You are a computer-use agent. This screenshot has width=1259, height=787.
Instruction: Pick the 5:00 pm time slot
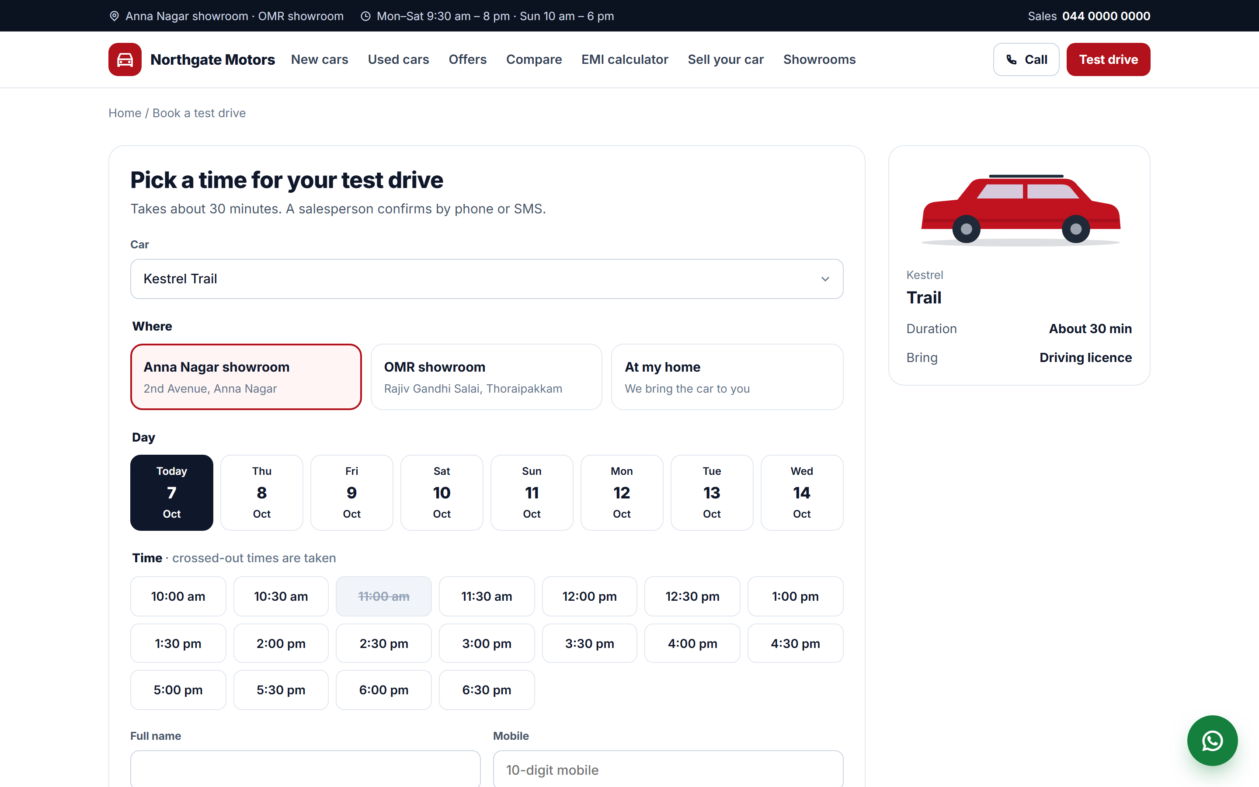[x=178, y=689]
